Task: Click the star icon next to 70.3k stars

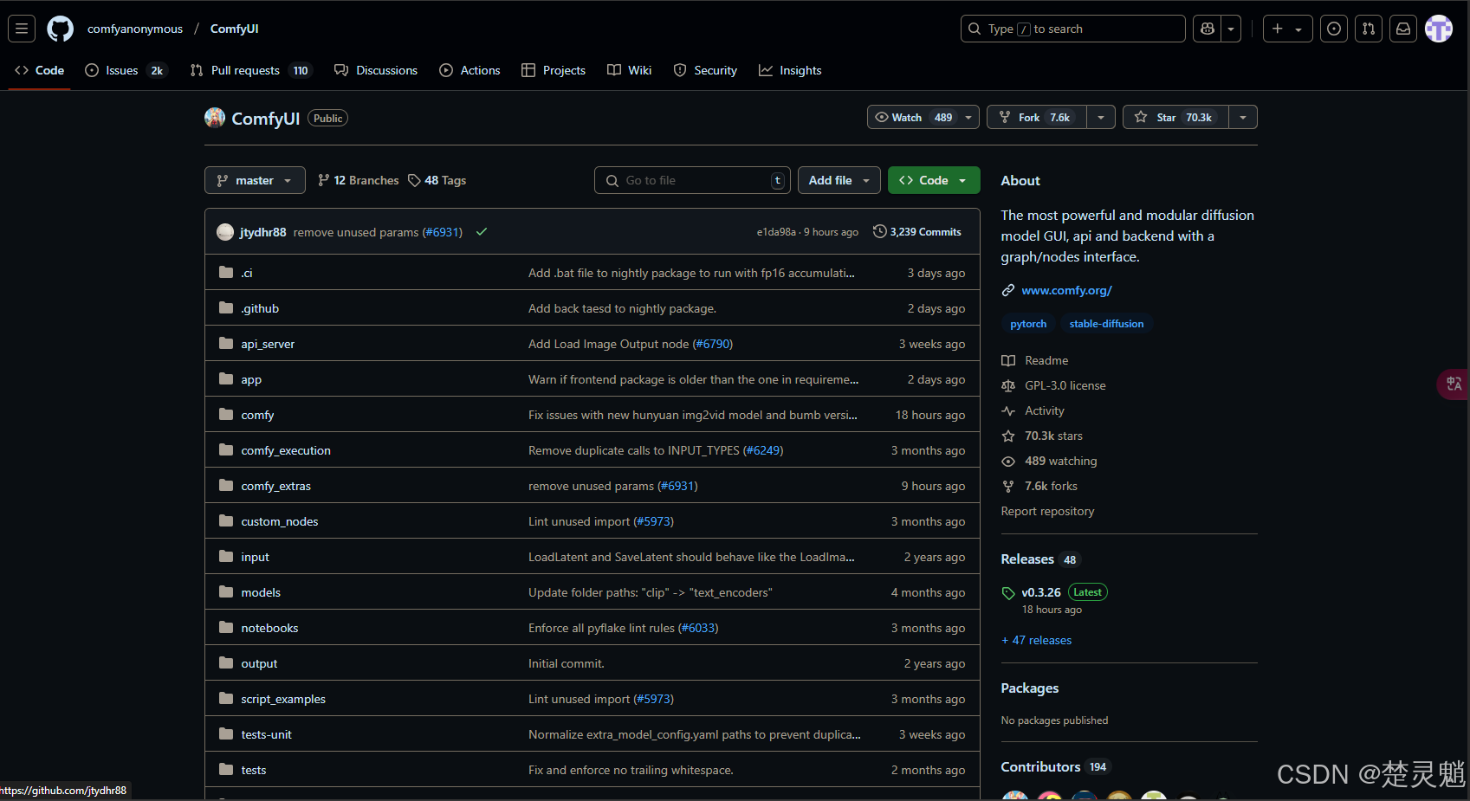Action: click(x=1008, y=436)
